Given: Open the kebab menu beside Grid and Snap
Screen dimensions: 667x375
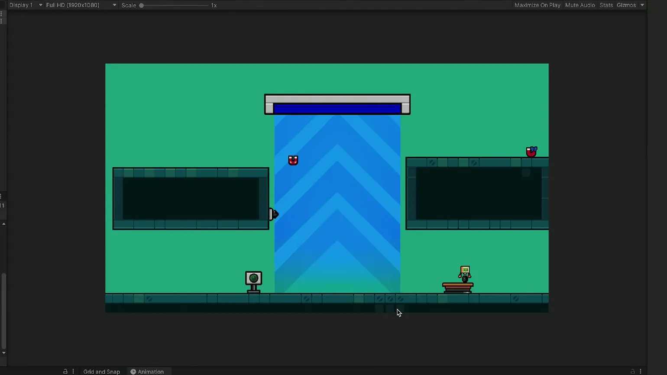Looking at the screenshot, I should 73,372.
